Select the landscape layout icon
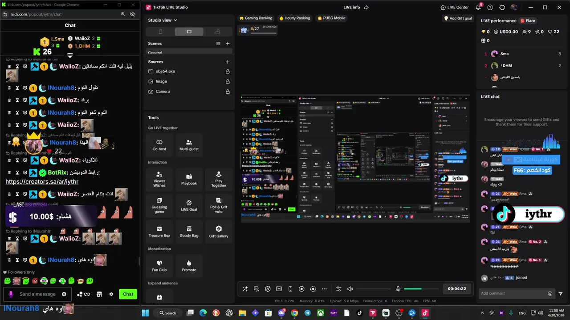 [189, 32]
